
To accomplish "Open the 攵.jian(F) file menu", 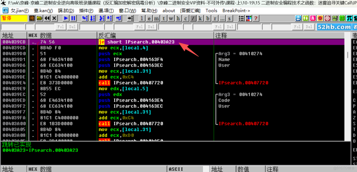I will pos(20,11).
